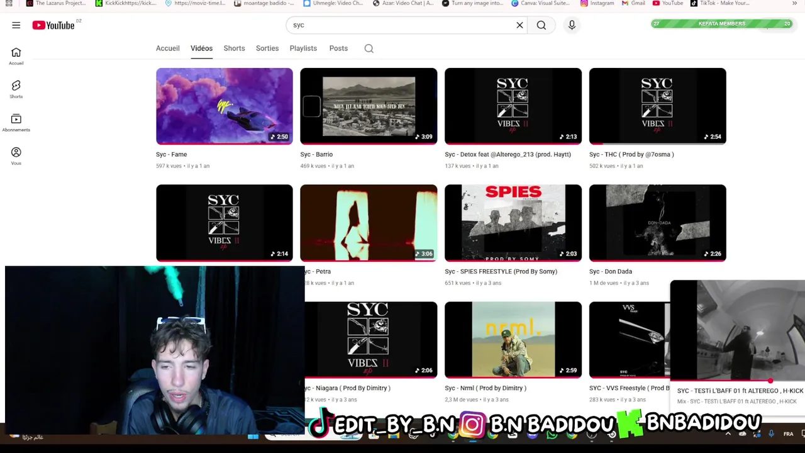
Task: Play the Syc - Fame thumbnail
Action: point(225,106)
